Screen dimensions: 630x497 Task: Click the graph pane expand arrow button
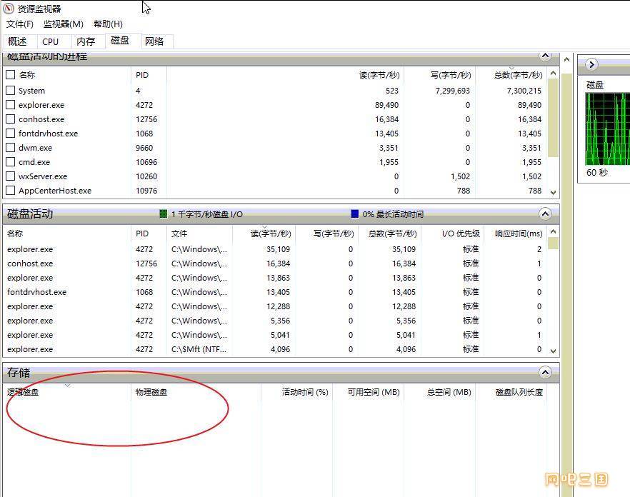pyautogui.click(x=591, y=64)
